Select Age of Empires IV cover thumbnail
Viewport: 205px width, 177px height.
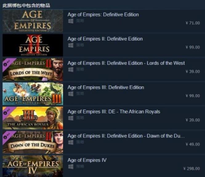[33, 166]
